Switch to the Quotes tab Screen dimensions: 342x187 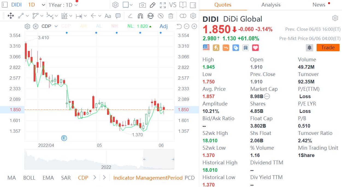click(x=223, y=5)
